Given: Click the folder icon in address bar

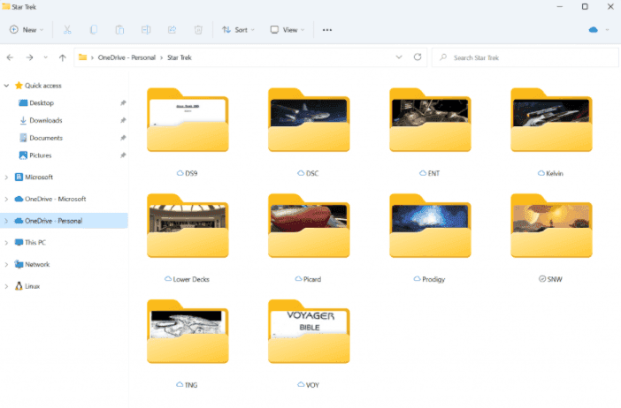Looking at the screenshot, I should pyautogui.click(x=82, y=57).
